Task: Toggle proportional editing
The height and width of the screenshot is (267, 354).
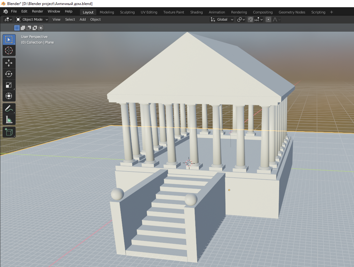Action: (x=268, y=19)
